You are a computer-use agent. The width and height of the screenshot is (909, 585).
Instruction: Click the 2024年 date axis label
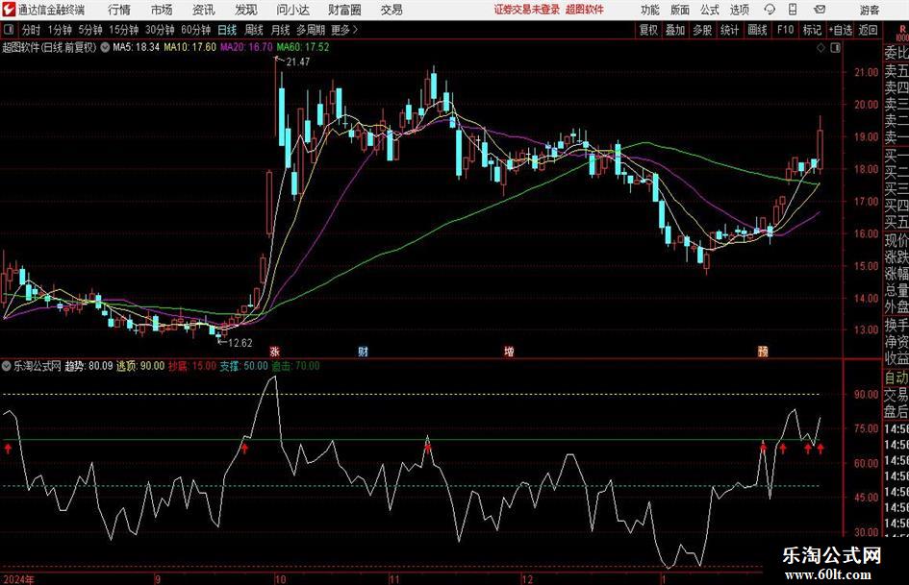(x=18, y=579)
